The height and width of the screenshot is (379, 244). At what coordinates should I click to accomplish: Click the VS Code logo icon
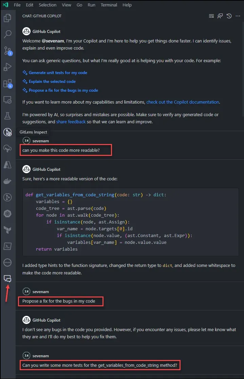[5, 5]
